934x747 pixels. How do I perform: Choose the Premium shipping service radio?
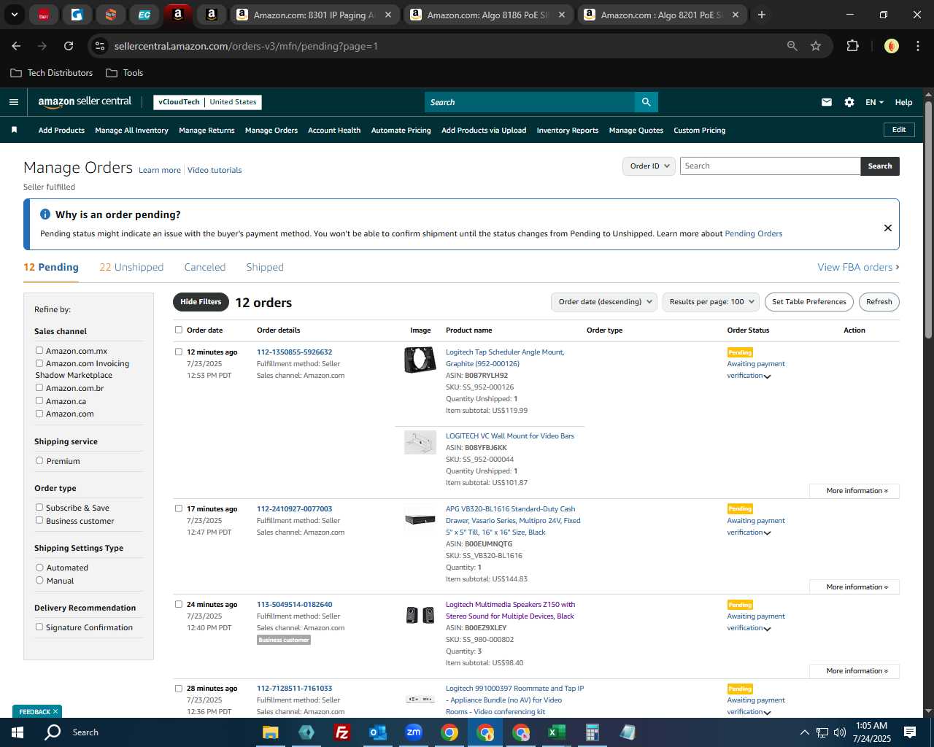pyautogui.click(x=39, y=460)
